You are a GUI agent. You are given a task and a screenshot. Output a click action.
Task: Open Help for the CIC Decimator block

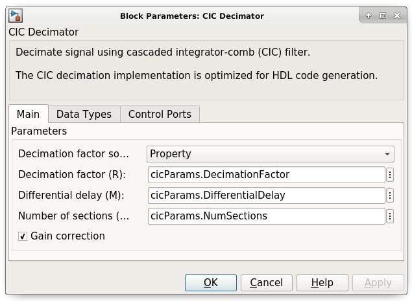click(x=322, y=283)
